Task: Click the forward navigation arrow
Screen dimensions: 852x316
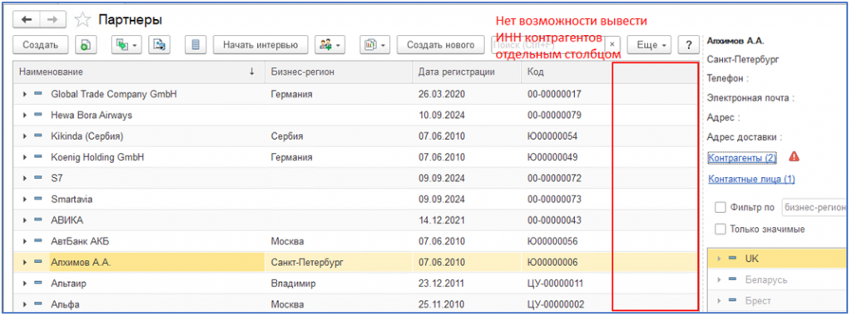Action: pyautogui.click(x=53, y=20)
